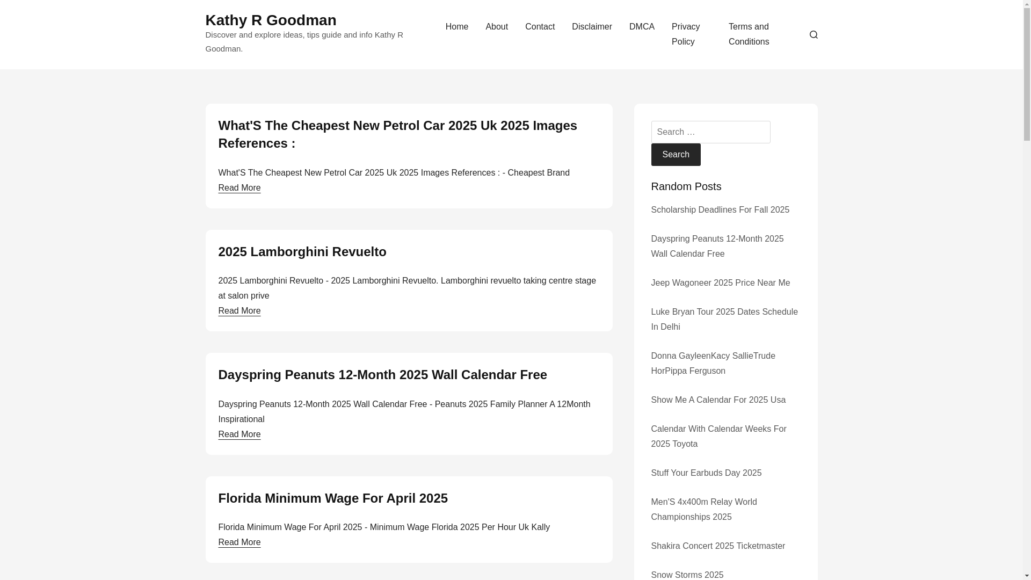The image size is (1031, 580).
Task: Open Shakira Concert 2025 Ticketmaster link
Action: coord(717,546)
